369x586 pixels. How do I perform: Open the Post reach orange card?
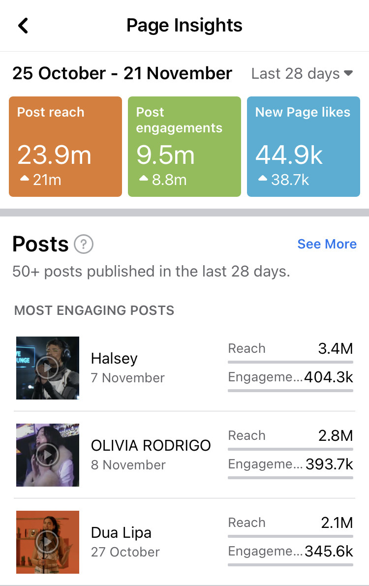(x=65, y=147)
